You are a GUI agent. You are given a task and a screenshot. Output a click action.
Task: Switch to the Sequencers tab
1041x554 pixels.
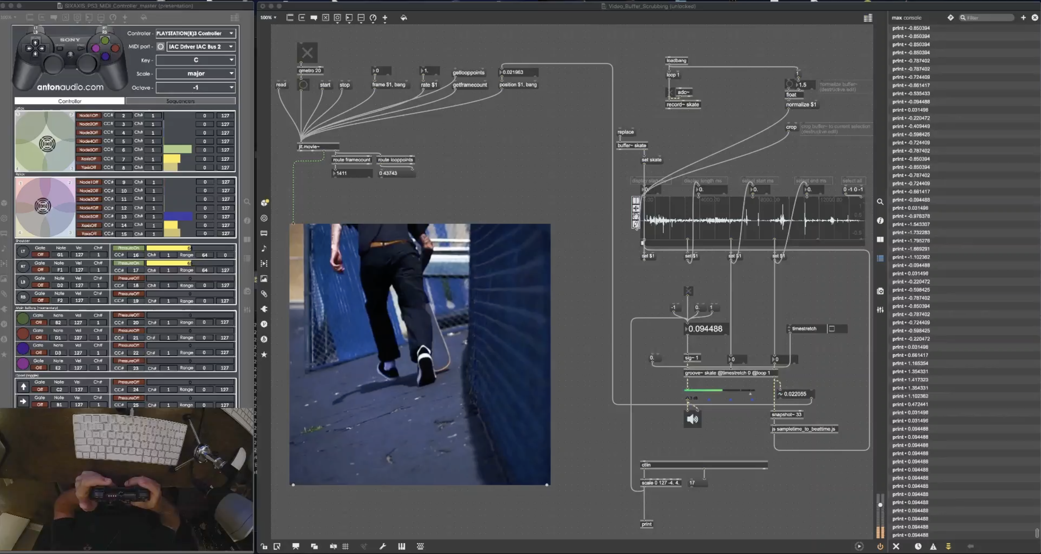[x=180, y=101]
